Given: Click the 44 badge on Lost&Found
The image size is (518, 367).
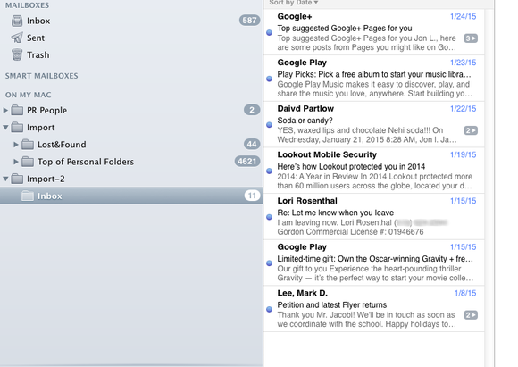Looking at the screenshot, I should [x=252, y=144].
